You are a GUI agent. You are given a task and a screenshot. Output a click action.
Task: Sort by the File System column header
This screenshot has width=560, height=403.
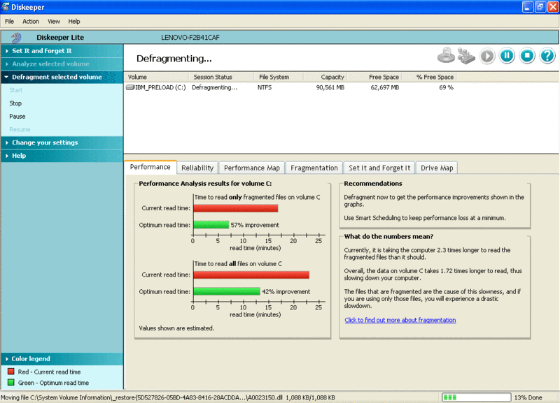tap(279, 77)
